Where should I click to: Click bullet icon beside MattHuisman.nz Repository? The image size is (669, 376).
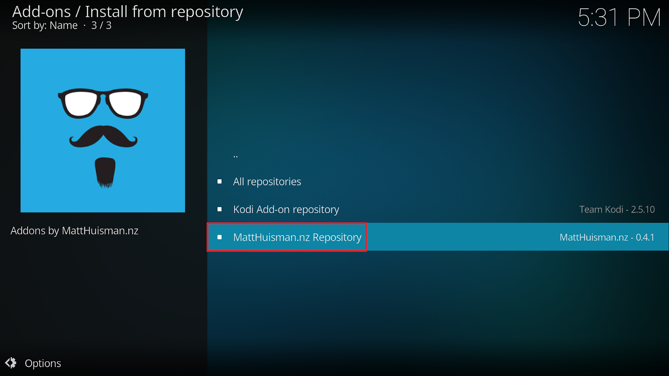(220, 237)
